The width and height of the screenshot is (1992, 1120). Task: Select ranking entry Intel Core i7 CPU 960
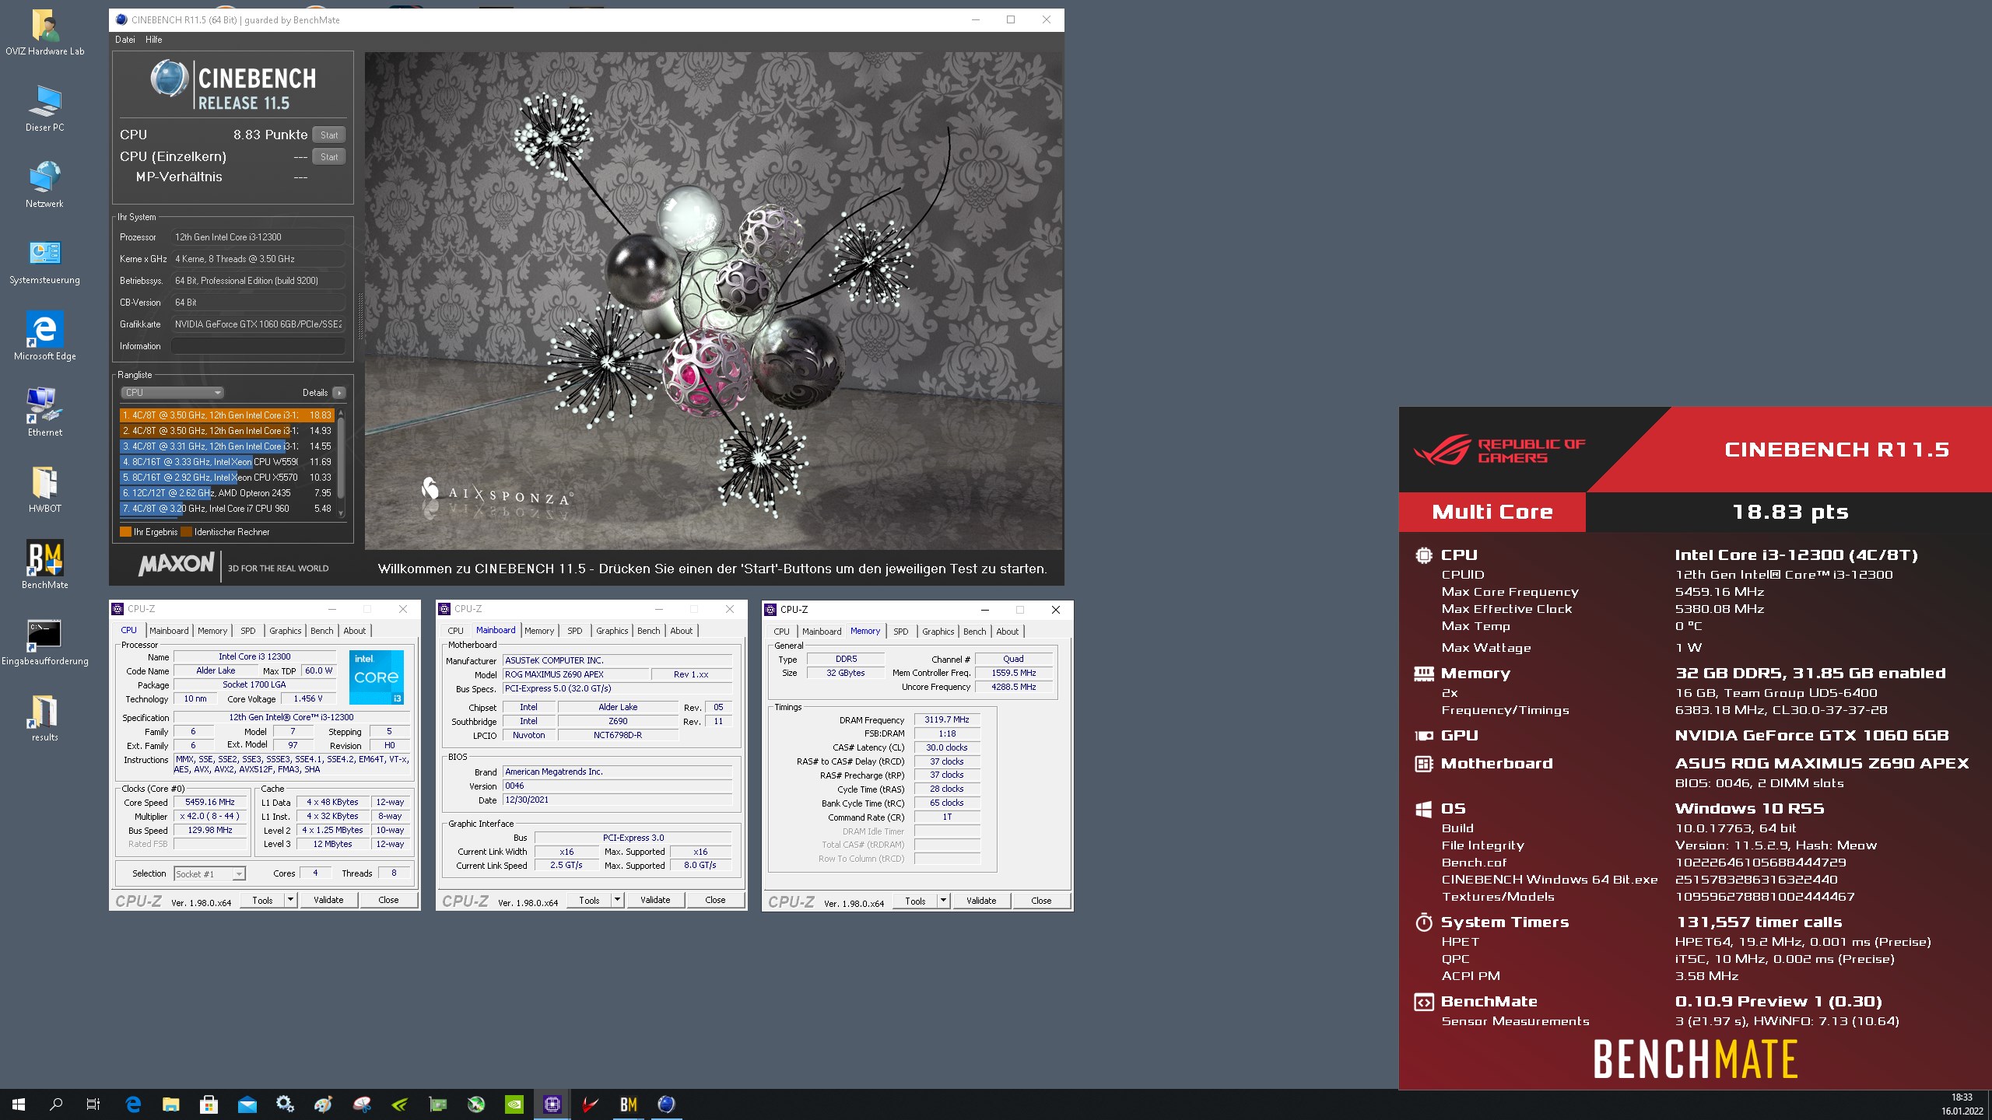(x=227, y=509)
